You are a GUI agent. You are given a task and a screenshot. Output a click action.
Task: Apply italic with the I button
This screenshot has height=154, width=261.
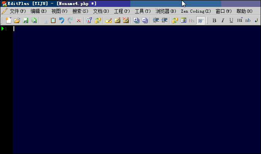[x=223, y=20]
